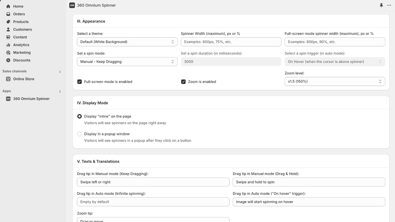The height and width of the screenshot is (222, 395).
Task: Click the Zoom tip field
Action: [153, 220]
